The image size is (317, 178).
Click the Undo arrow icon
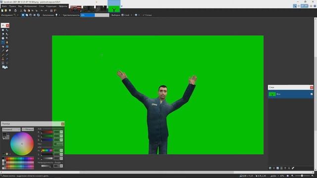(x=42, y=10)
